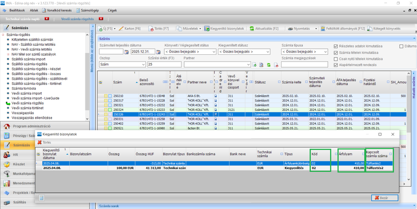Uncheck Számla tételek kimutatása
This screenshot has height=209, width=417.
pos(336,53)
